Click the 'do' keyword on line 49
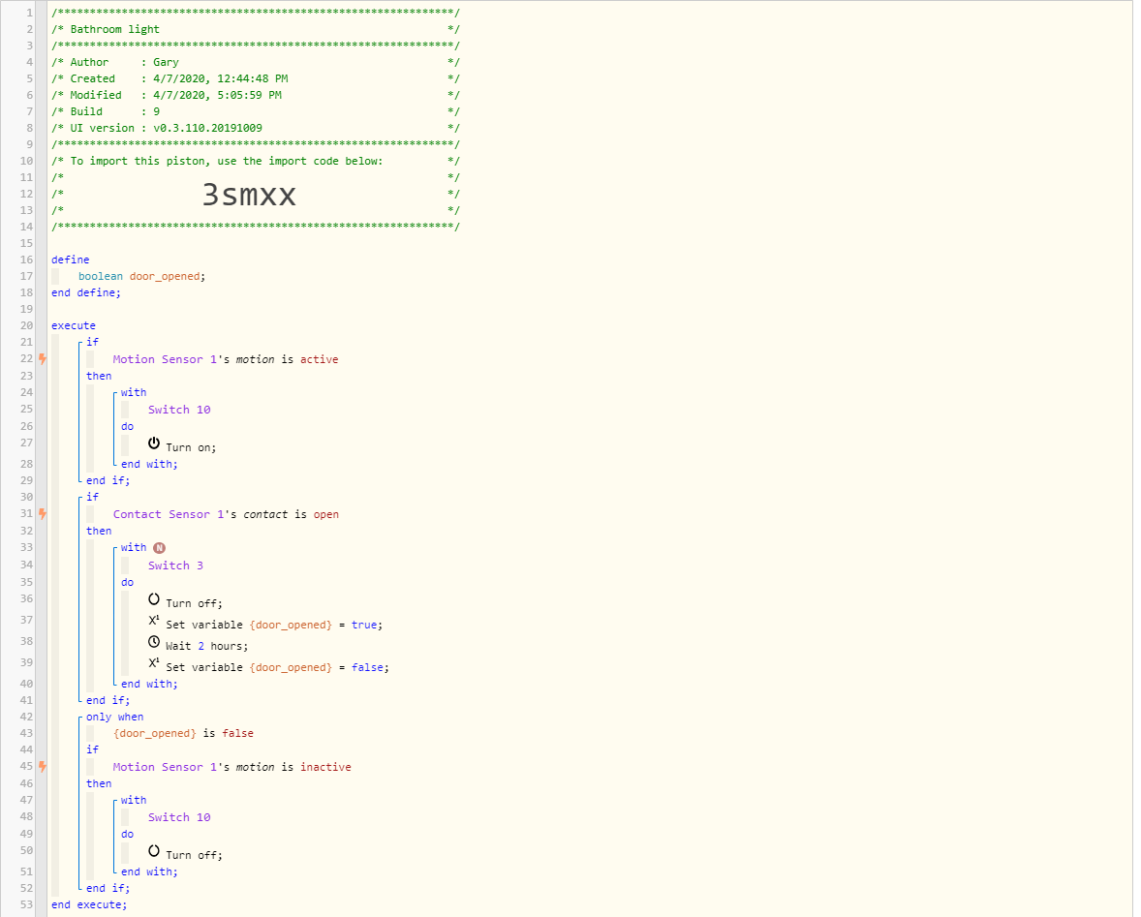 point(127,834)
